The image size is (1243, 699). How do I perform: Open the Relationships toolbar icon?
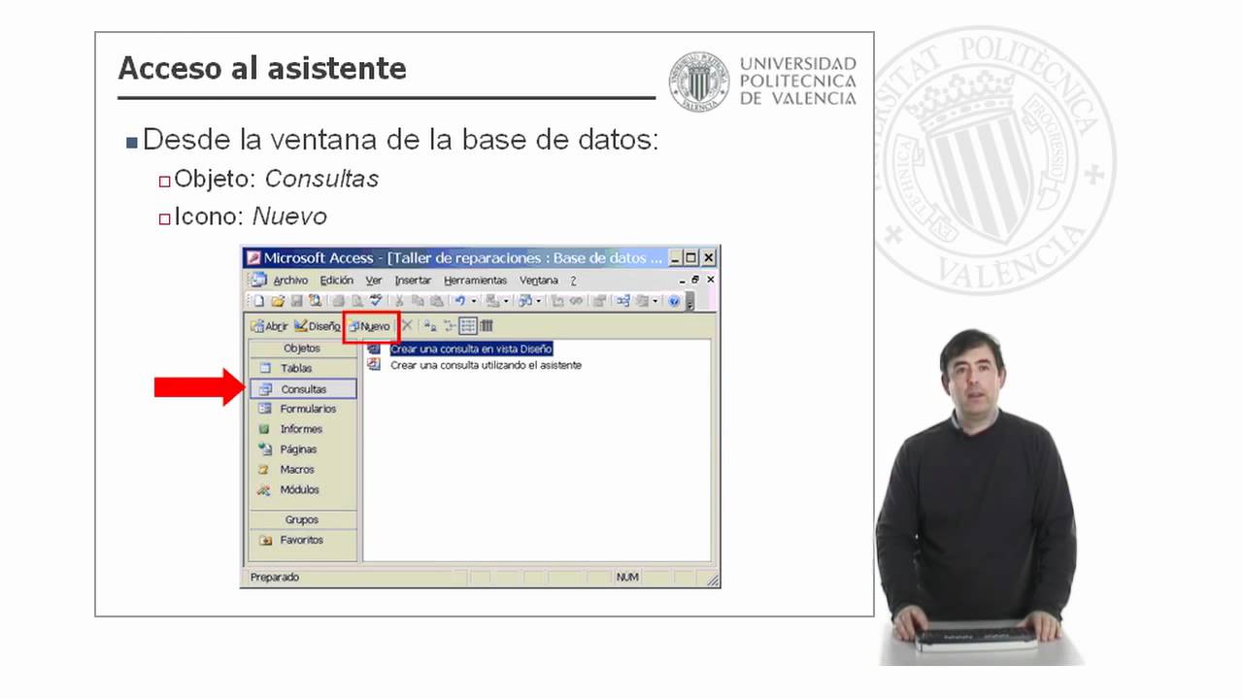(x=622, y=301)
